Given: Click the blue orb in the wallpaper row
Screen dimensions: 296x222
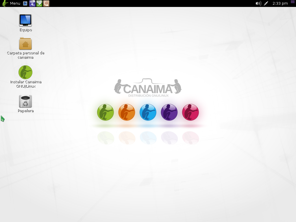Looking at the screenshot, I should click(x=148, y=112).
